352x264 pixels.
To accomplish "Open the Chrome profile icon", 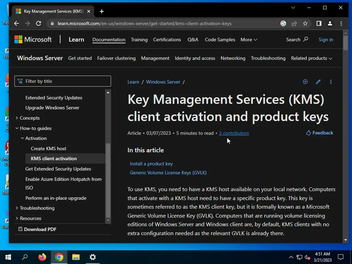I will click(330, 23).
